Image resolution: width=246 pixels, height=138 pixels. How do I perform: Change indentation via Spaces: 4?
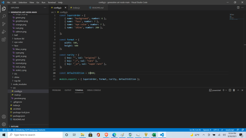pyautogui.click(x=207, y=130)
